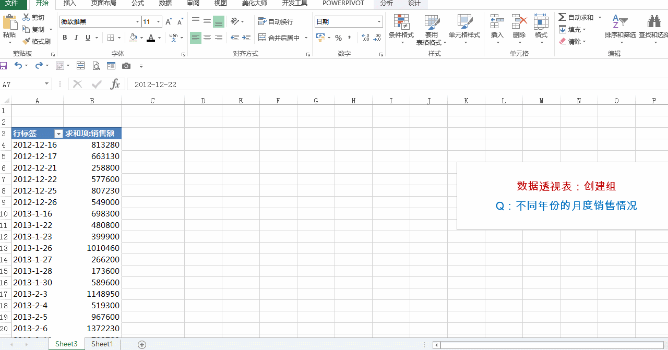Image resolution: width=668 pixels, height=350 pixels.
Task: Switch to the Data (数据) tab
Action: [165, 3]
